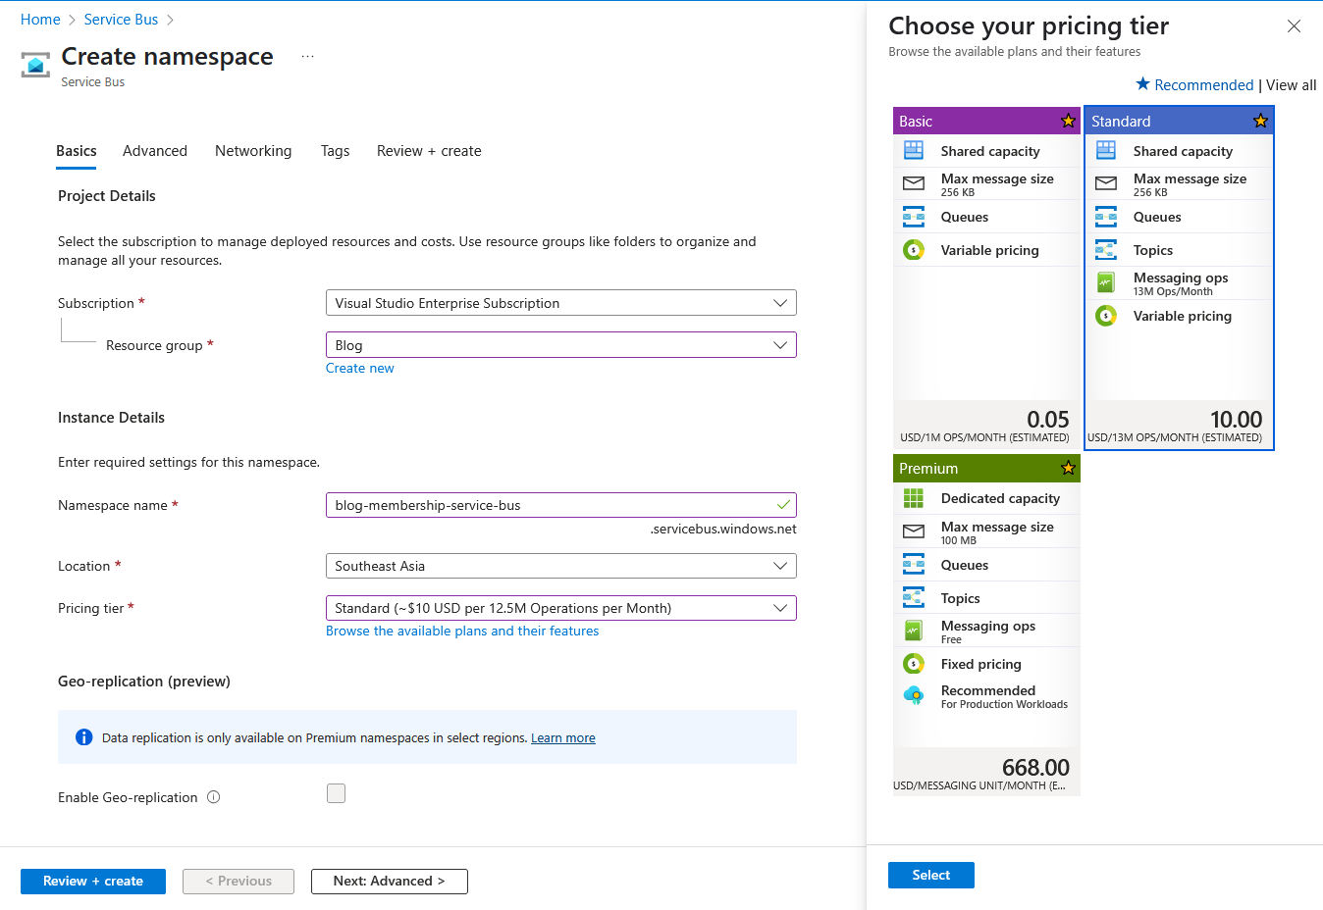Click the envelope Max message size icon in Basic
Image resolution: width=1323 pixels, height=910 pixels.
pyautogui.click(x=914, y=183)
